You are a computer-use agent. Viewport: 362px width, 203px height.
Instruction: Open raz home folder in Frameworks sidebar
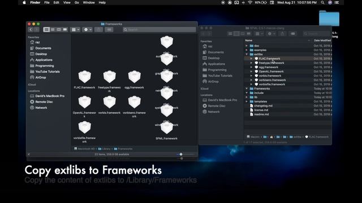click(35, 42)
